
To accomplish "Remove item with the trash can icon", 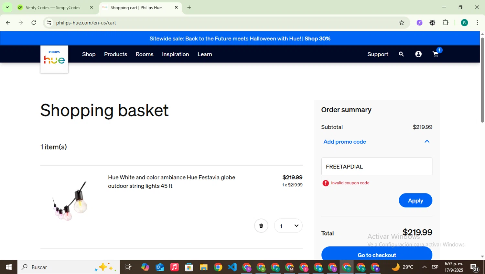I will pyautogui.click(x=261, y=226).
